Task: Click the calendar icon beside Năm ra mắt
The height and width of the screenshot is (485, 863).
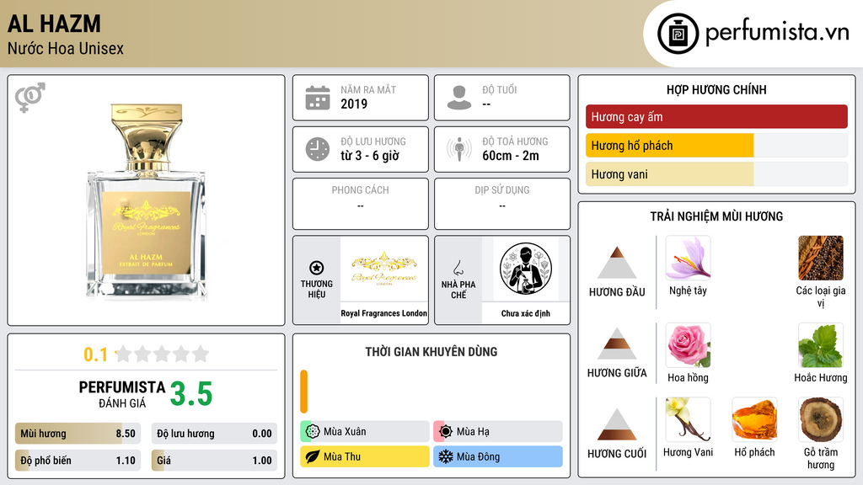Action: click(318, 98)
